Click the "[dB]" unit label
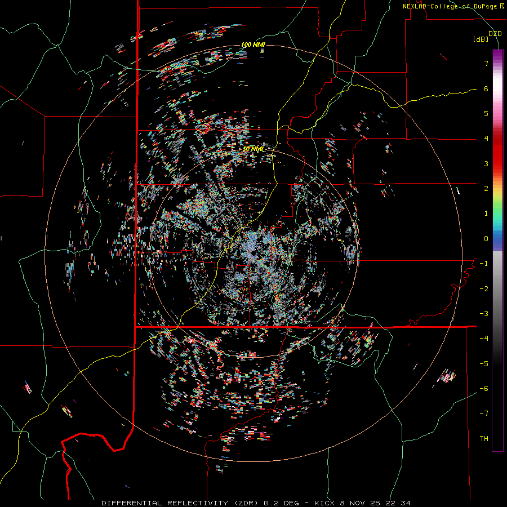507x507 pixels. point(481,39)
